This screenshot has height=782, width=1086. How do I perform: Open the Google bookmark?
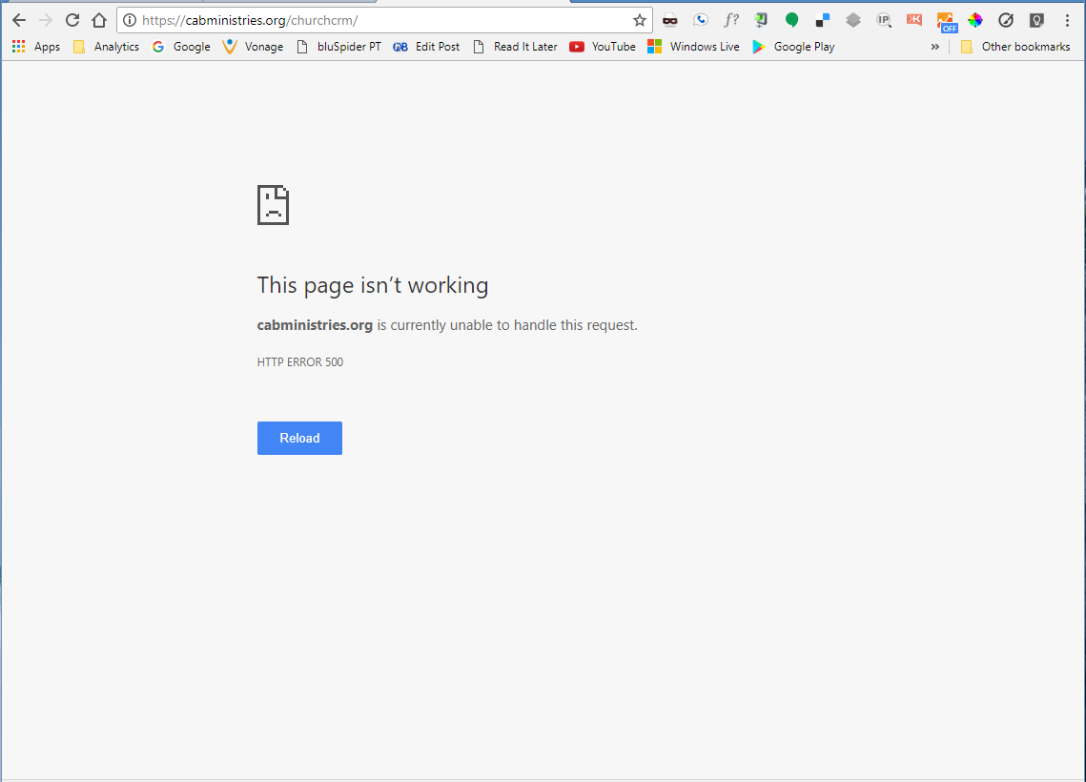pyautogui.click(x=181, y=47)
